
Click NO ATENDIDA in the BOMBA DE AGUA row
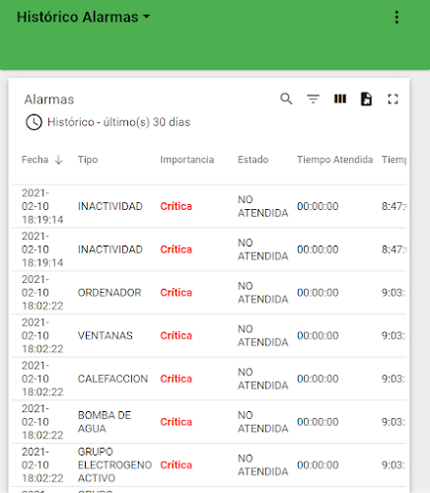click(263, 422)
